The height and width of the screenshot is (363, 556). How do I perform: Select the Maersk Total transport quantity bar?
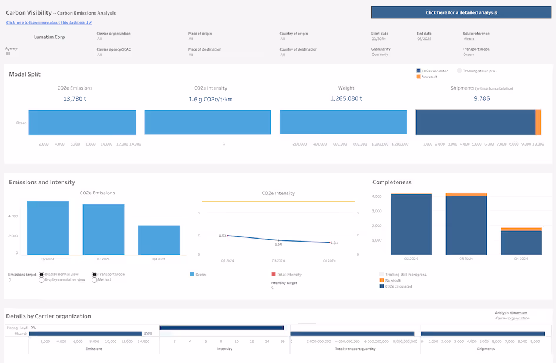(352, 334)
